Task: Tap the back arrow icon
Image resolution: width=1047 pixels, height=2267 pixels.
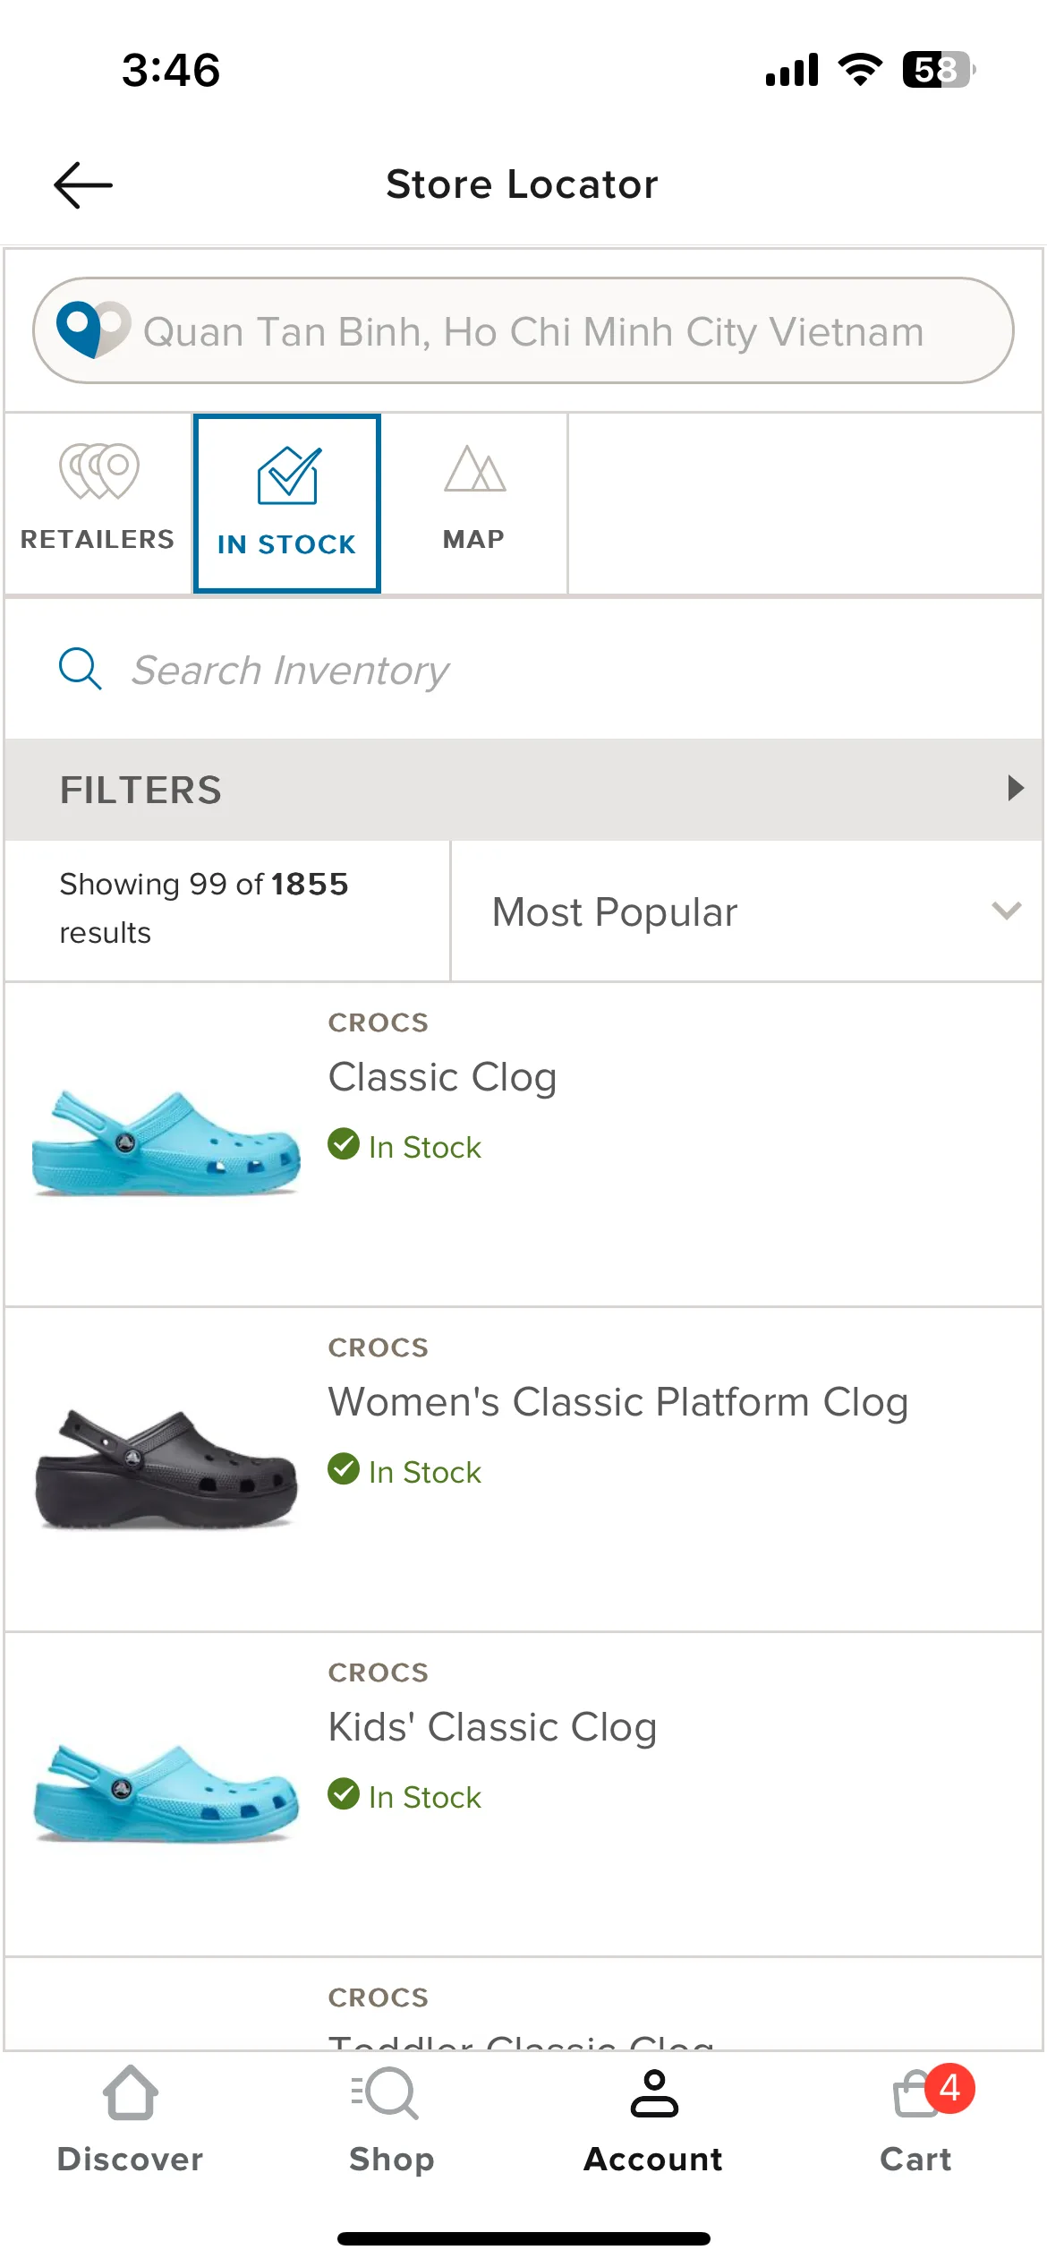Action: [x=83, y=185]
